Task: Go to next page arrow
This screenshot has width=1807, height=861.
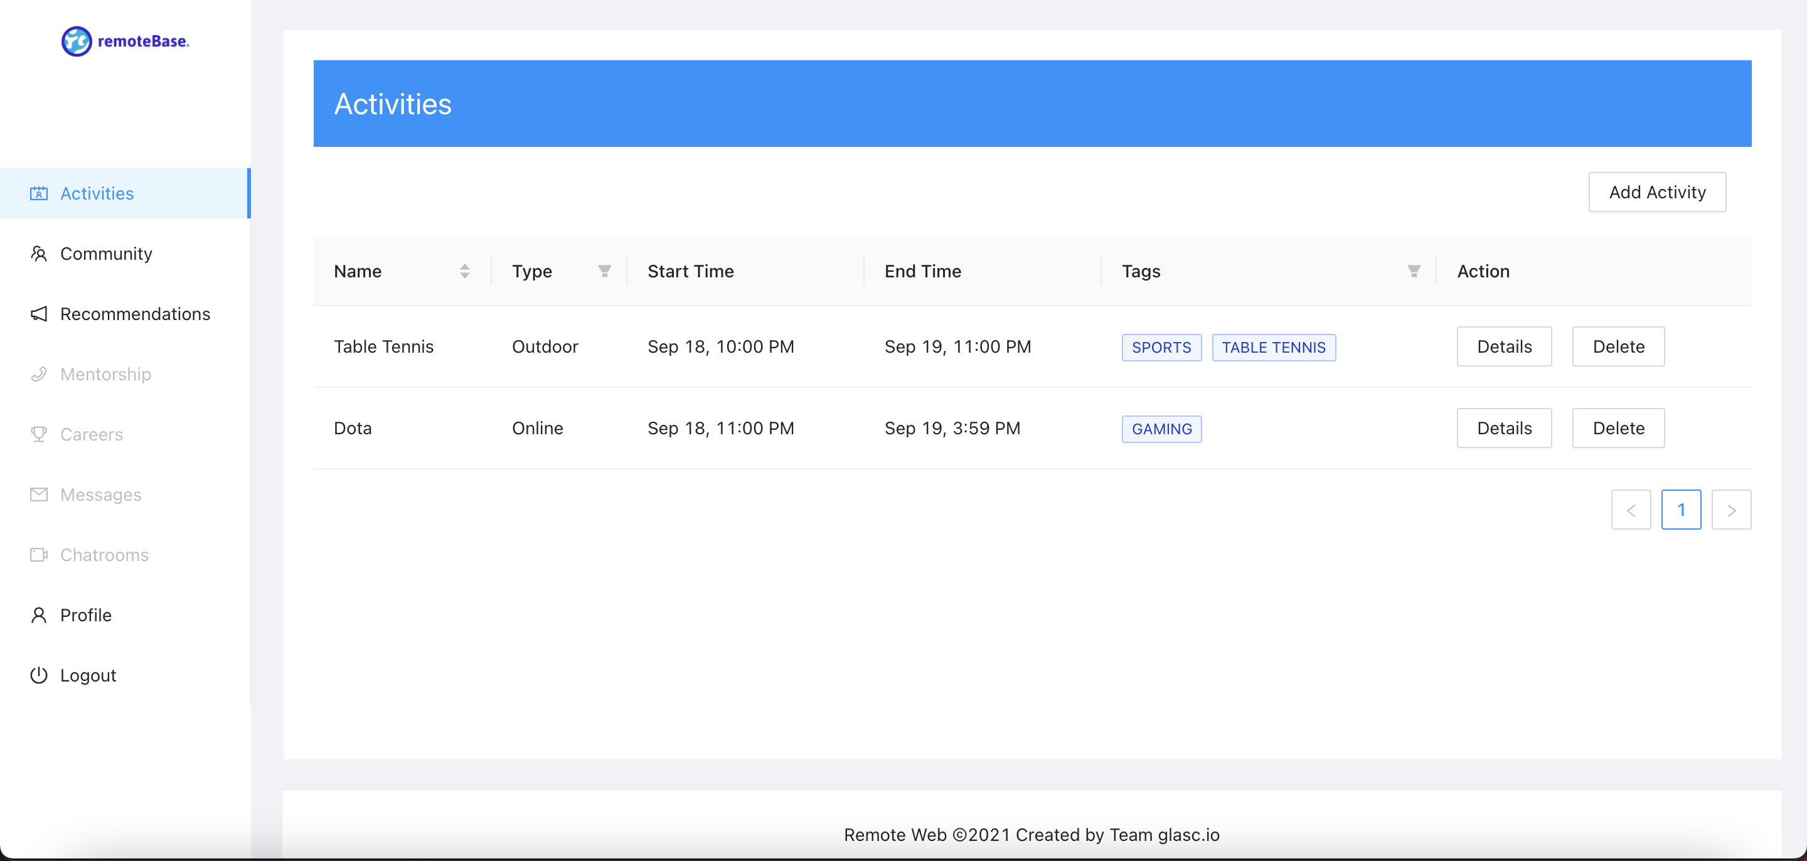Action: 1730,510
